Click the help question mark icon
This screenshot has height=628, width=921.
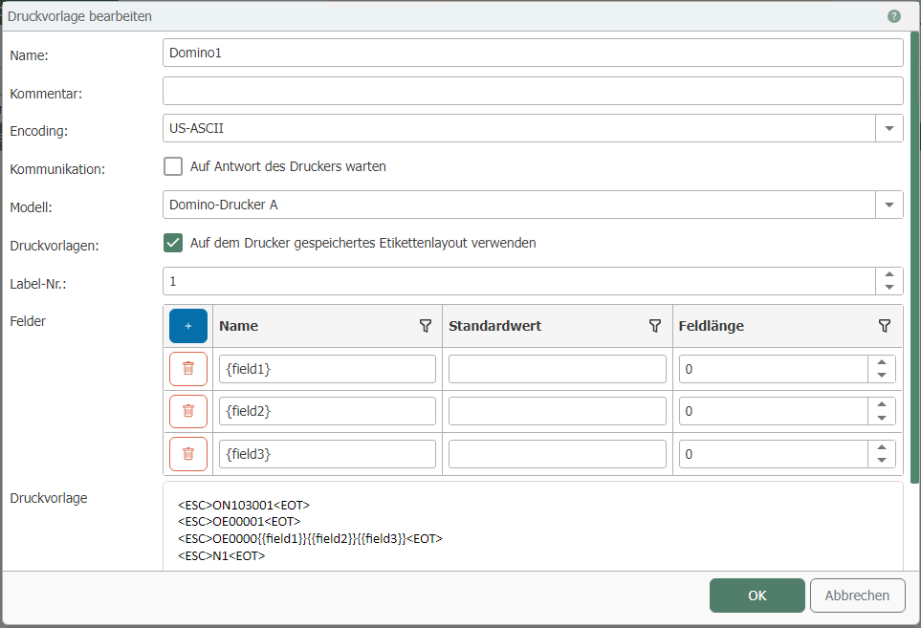(894, 16)
